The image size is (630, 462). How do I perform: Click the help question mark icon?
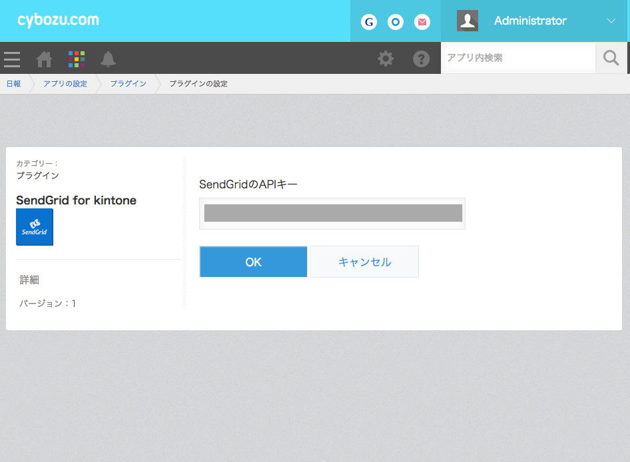421,59
